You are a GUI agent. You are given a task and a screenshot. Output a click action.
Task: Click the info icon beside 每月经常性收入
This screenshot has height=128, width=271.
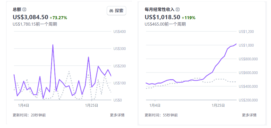pos(178,9)
